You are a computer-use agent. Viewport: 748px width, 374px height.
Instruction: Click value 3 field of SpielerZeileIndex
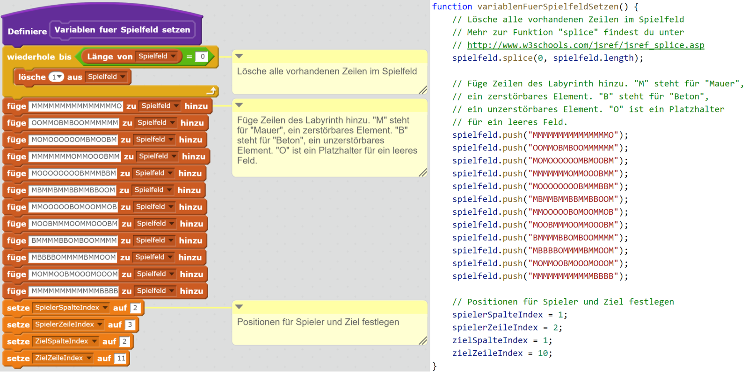pos(130,325)
